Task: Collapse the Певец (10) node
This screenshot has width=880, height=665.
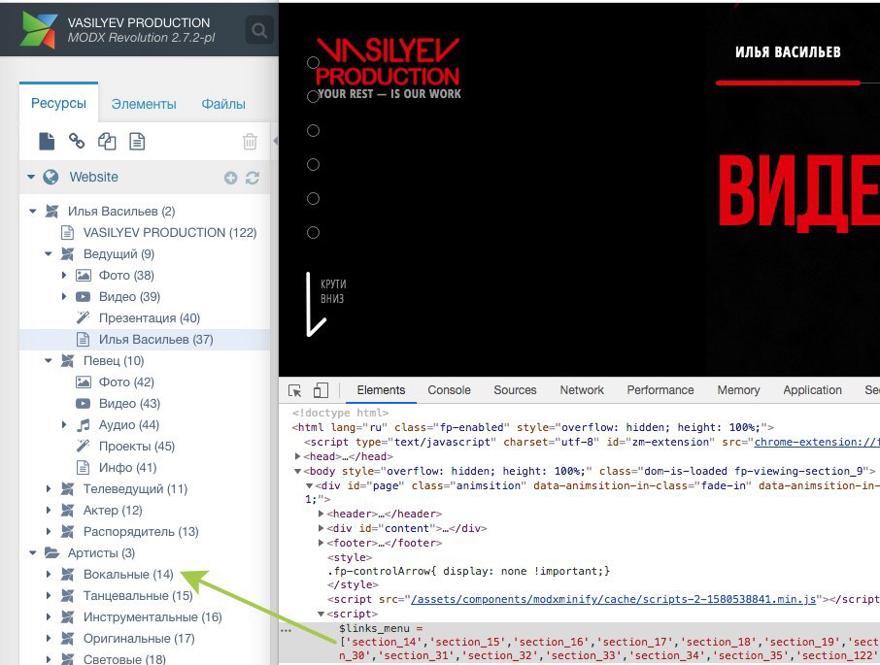Action: click(49, 360)
